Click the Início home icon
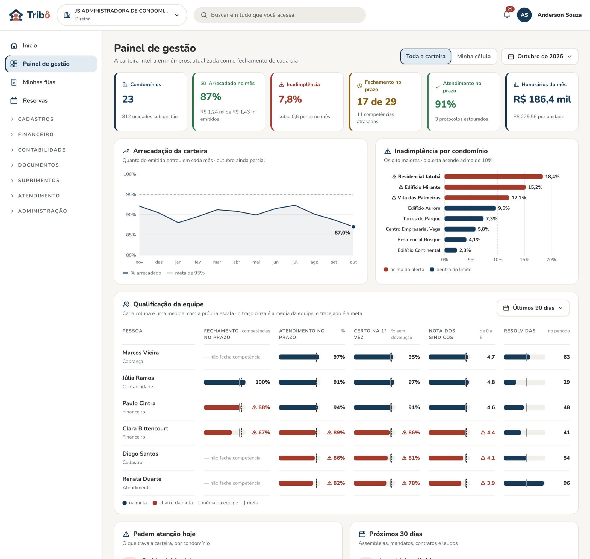 click(x=14, y=45)
